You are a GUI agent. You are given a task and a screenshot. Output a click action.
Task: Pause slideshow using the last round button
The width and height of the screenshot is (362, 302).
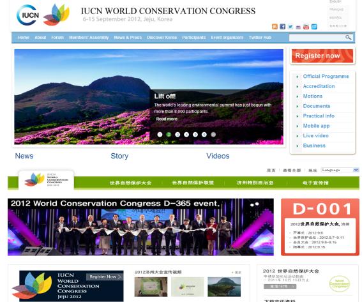(x=213, y=135)
